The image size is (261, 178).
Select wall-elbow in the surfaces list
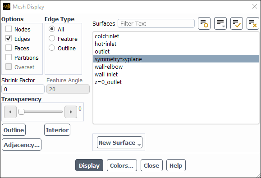176,67
